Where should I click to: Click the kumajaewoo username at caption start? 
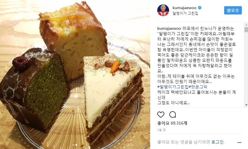tap(169, 29)
